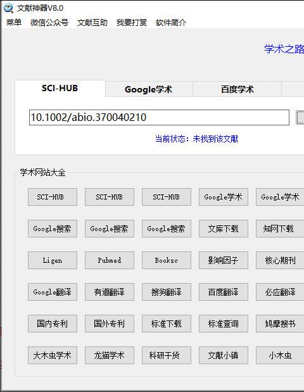Open the 鸠摩搜书 book search button
The image size is (304, 392).
pyautogui.click(x=280, y=324)
